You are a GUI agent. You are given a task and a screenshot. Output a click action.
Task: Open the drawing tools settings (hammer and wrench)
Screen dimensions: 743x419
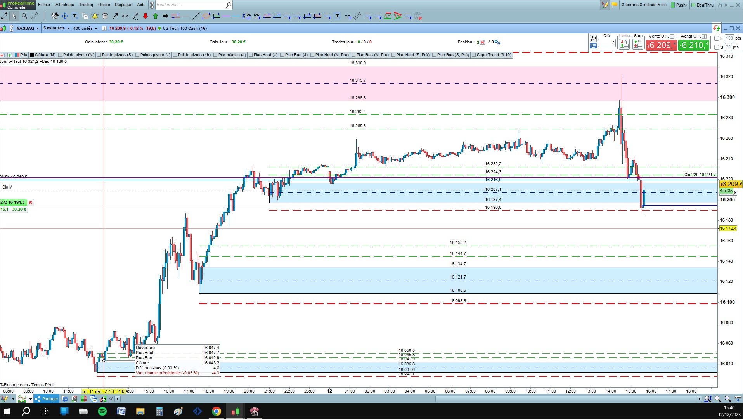[x=55, y=16]
